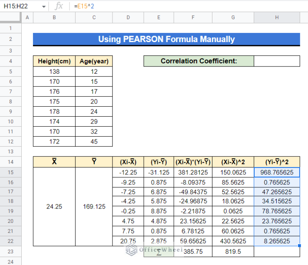The image size is (308, 265).
Task: Select cell with value 150.0625
Action: point(233,172)
